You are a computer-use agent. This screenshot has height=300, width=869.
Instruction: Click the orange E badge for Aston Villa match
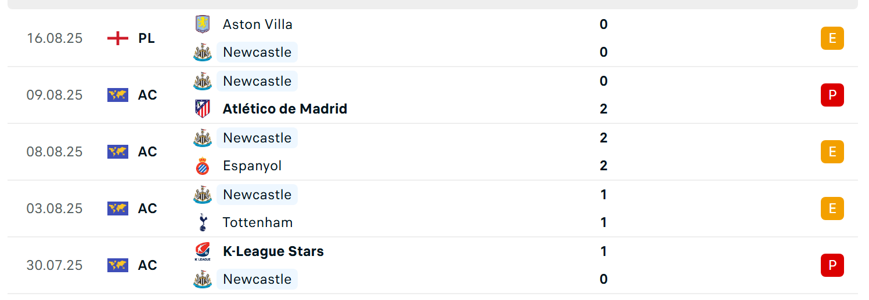point(832,38)
